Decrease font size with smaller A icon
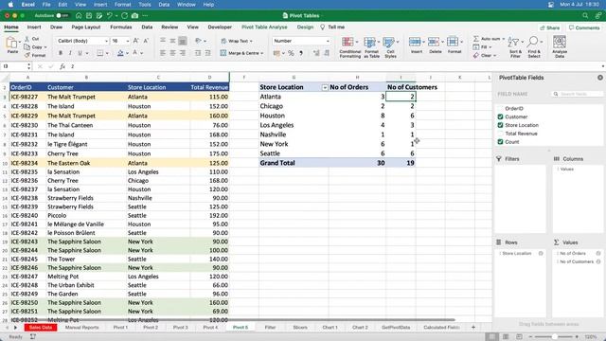606x341 pixels. click(146, 41)
